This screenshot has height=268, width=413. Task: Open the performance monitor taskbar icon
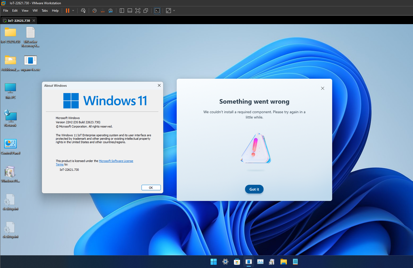(260, 262)
